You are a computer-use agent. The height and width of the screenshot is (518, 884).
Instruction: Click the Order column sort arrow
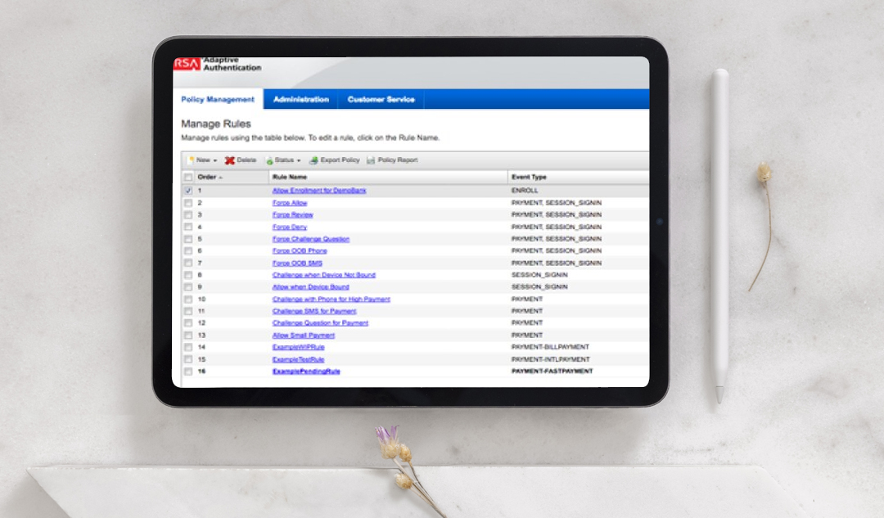[219, 176]
